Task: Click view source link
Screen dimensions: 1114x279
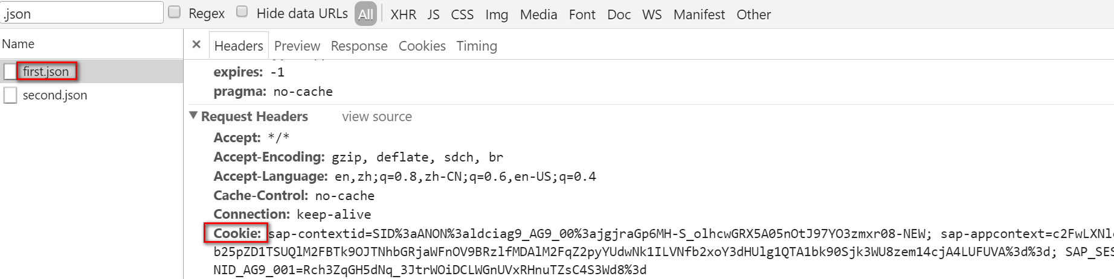Action: click(377, 117)
